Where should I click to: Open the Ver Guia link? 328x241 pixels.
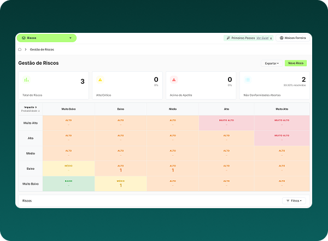[x=262, y=38]
